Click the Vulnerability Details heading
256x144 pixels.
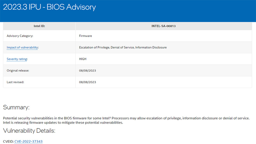(x=29, y=131)
